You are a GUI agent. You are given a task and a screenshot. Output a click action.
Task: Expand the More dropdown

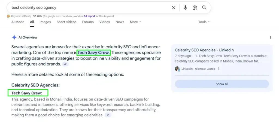135,22
